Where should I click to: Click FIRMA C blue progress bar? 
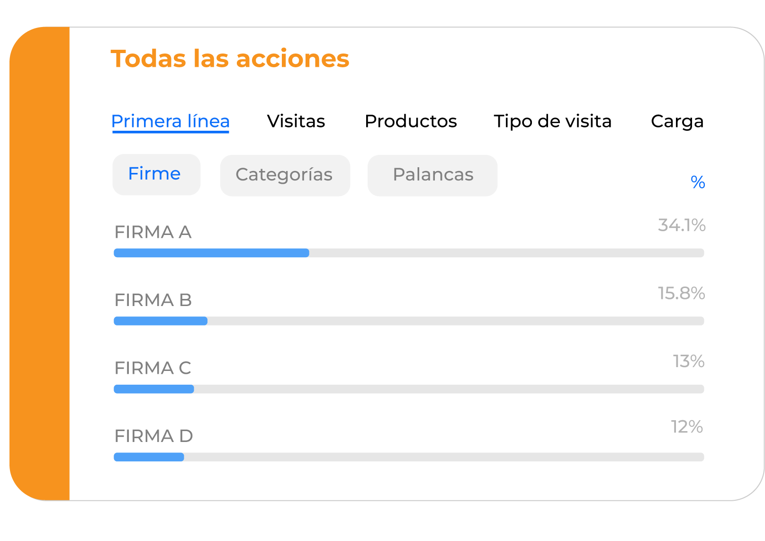[x=154, y=389]
